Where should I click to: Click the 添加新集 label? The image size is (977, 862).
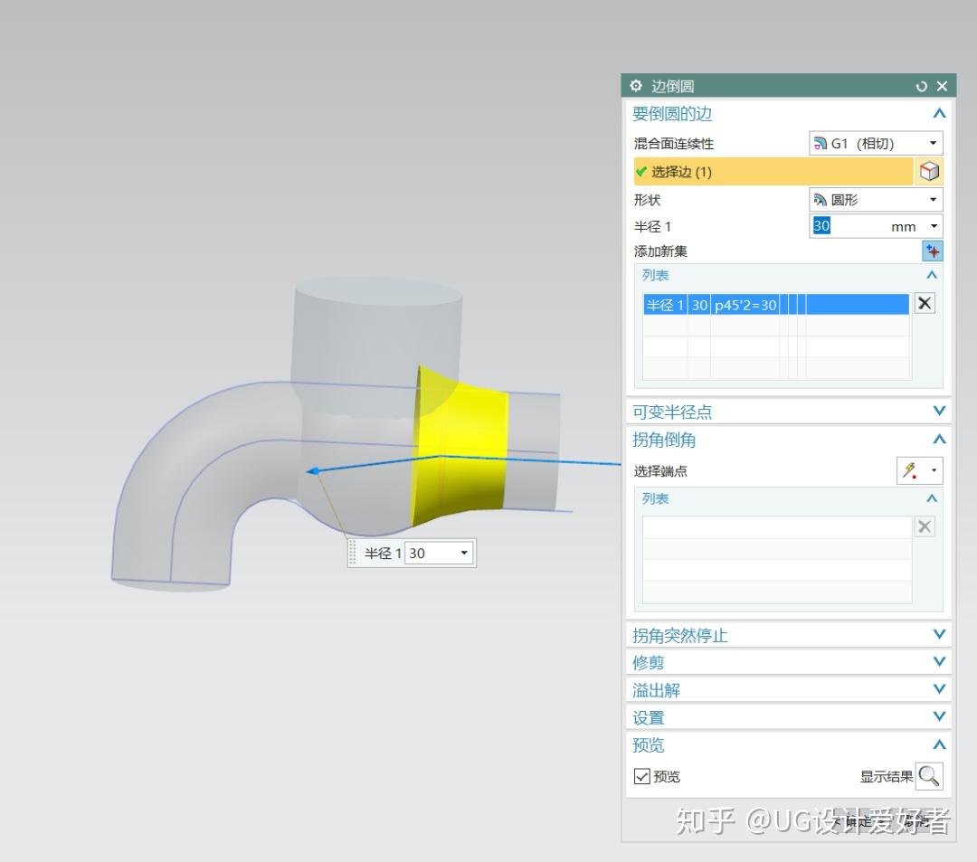point(660,251)
